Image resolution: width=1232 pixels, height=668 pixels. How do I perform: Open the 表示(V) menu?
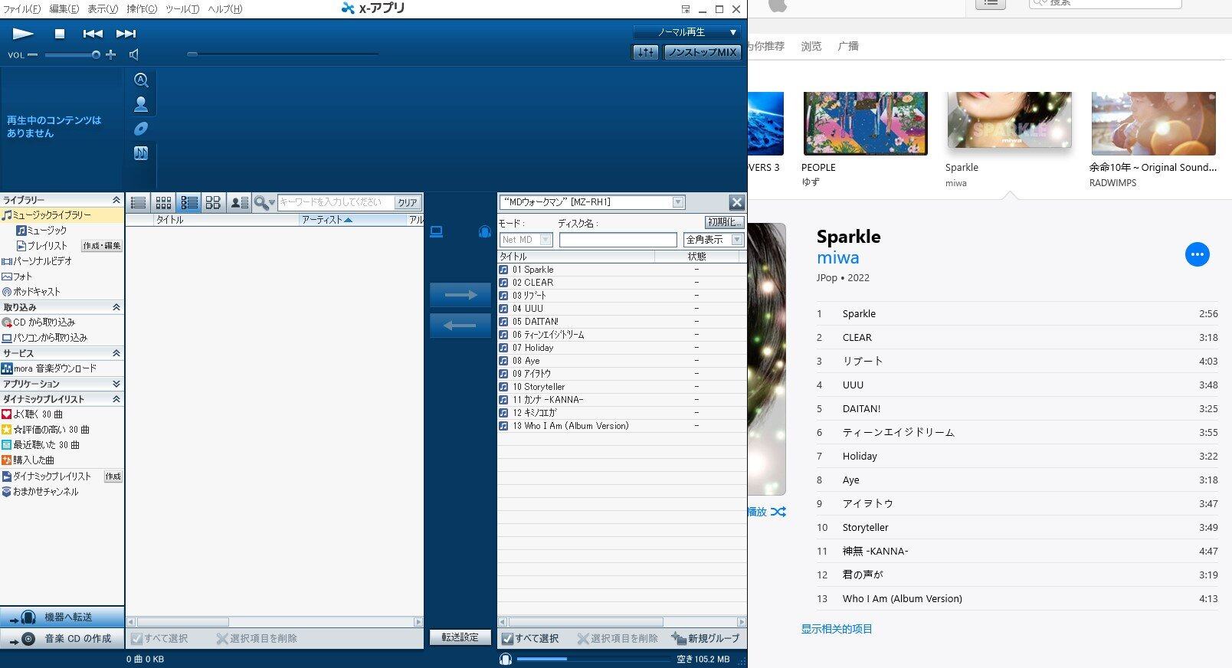[x=103, y=9]
